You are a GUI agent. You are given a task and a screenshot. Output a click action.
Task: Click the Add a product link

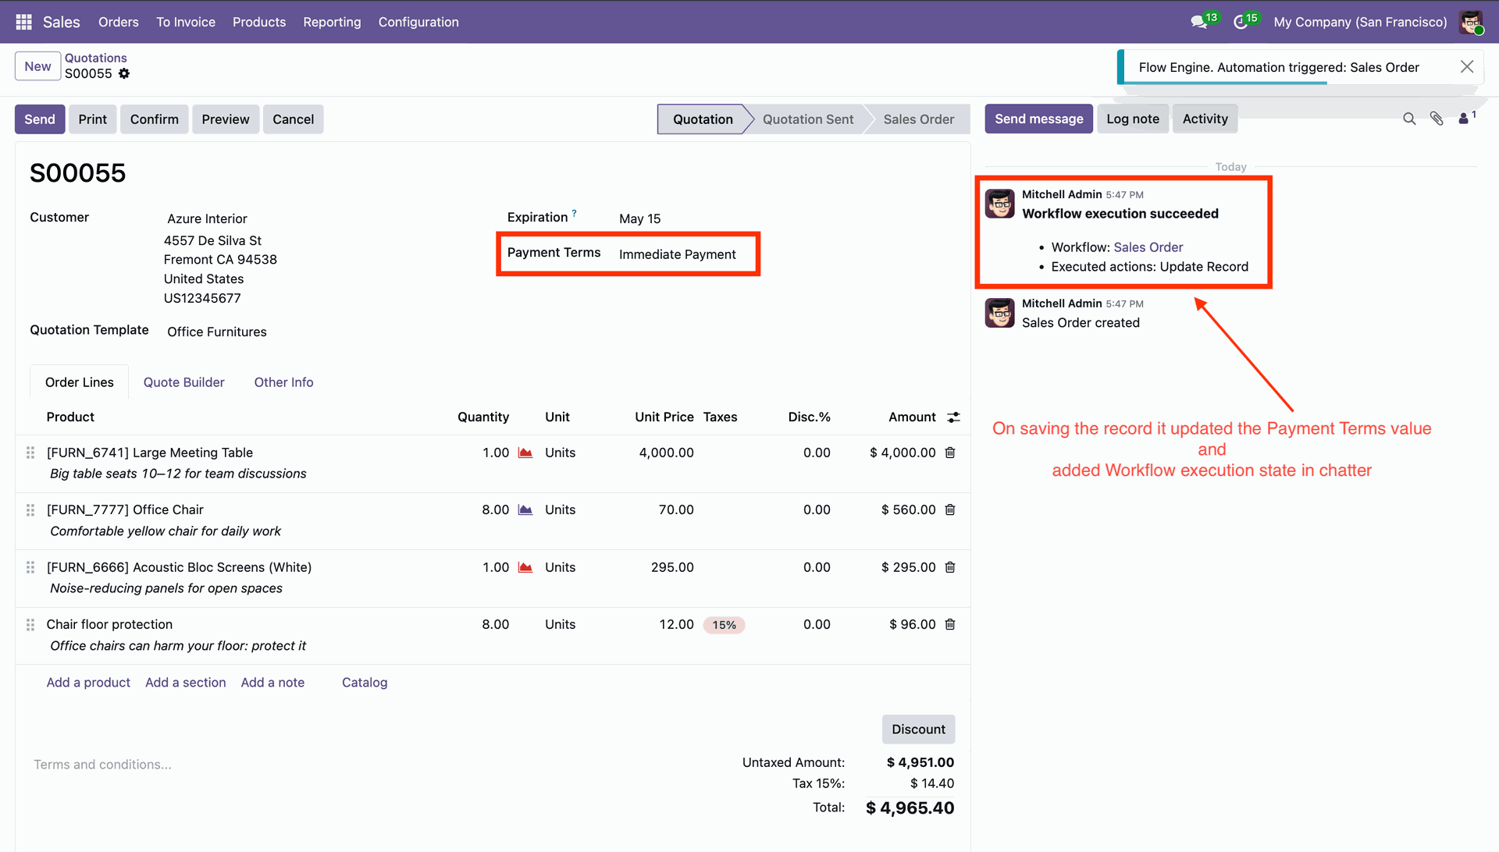(x=88, y=683)
